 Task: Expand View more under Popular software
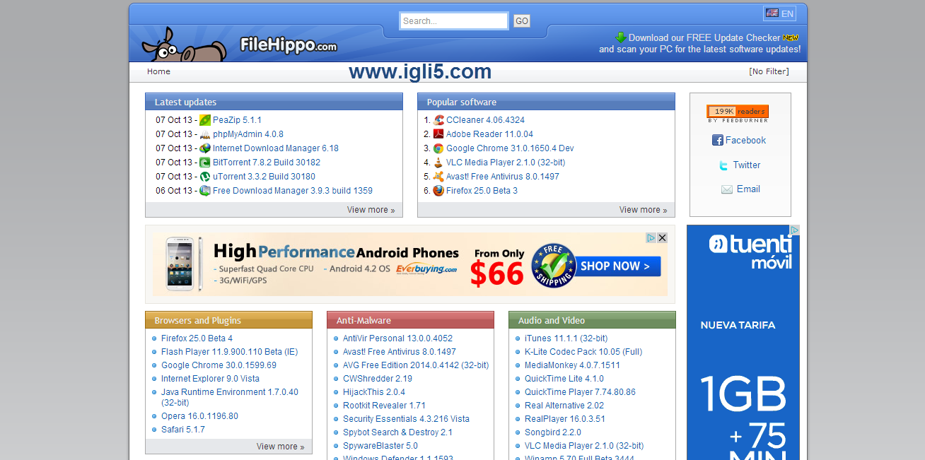(x=643, y=210)
